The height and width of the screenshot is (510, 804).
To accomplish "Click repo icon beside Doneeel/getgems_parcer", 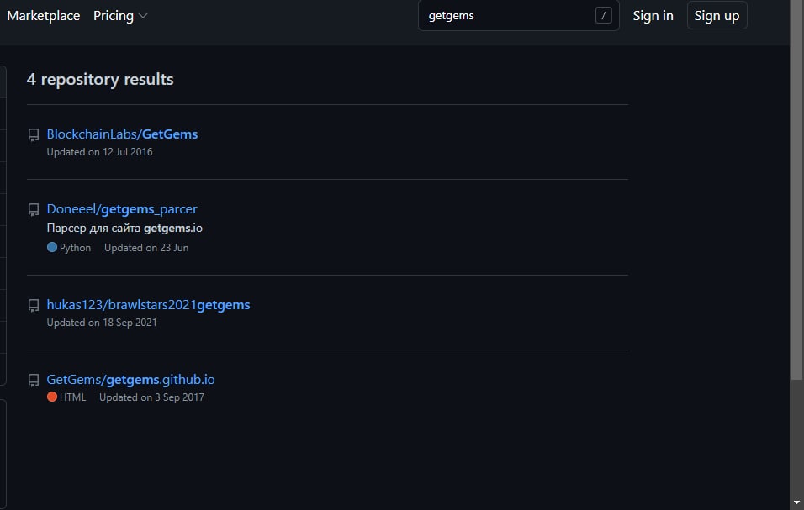I will point(34,209).
